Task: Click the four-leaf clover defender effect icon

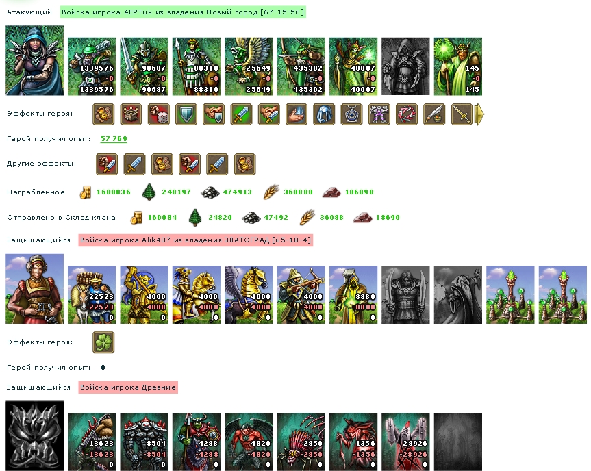Action: click(x=103, y=342)
